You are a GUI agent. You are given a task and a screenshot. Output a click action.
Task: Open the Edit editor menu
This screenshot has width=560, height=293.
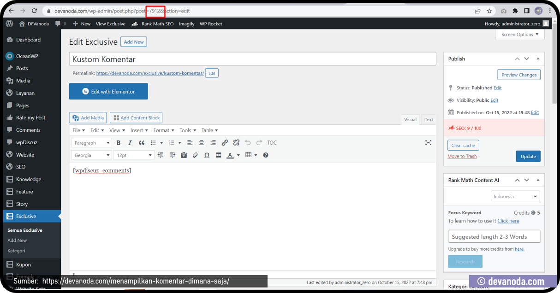[x=96, y=130]
